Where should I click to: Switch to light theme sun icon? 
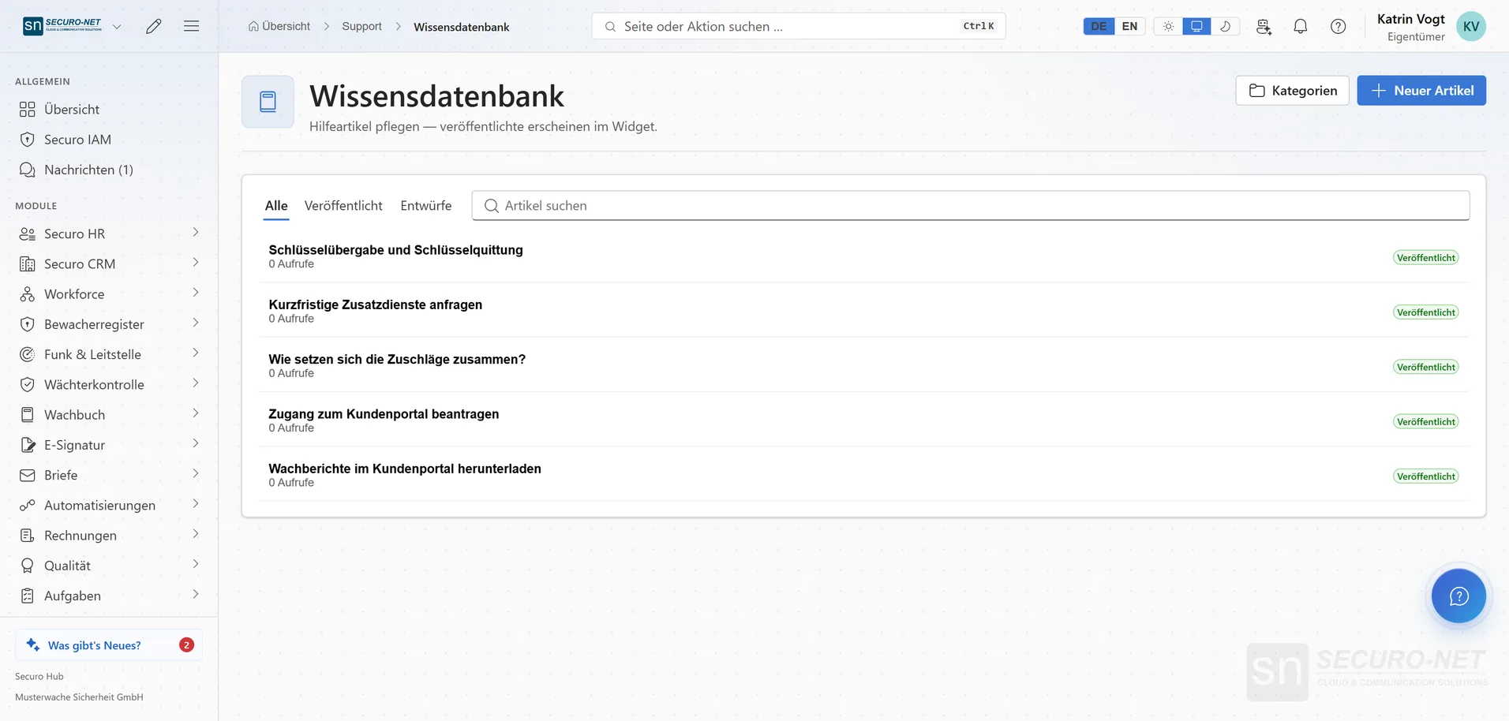pyautogui.click(x=1168, y=26)
